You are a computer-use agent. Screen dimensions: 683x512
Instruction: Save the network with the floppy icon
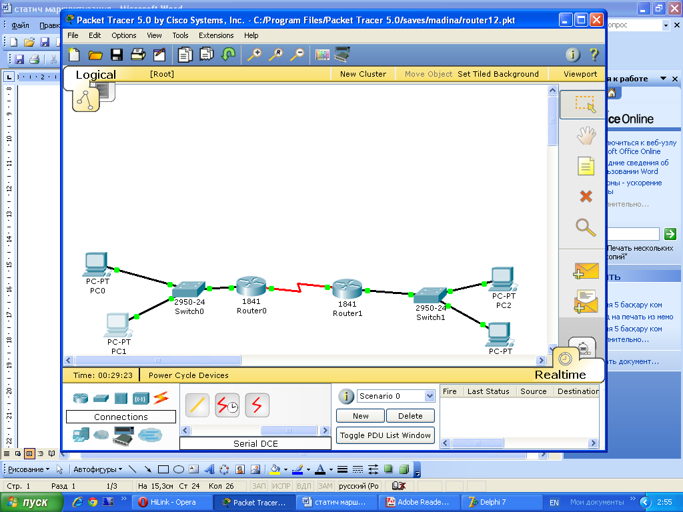coord(116,55)
